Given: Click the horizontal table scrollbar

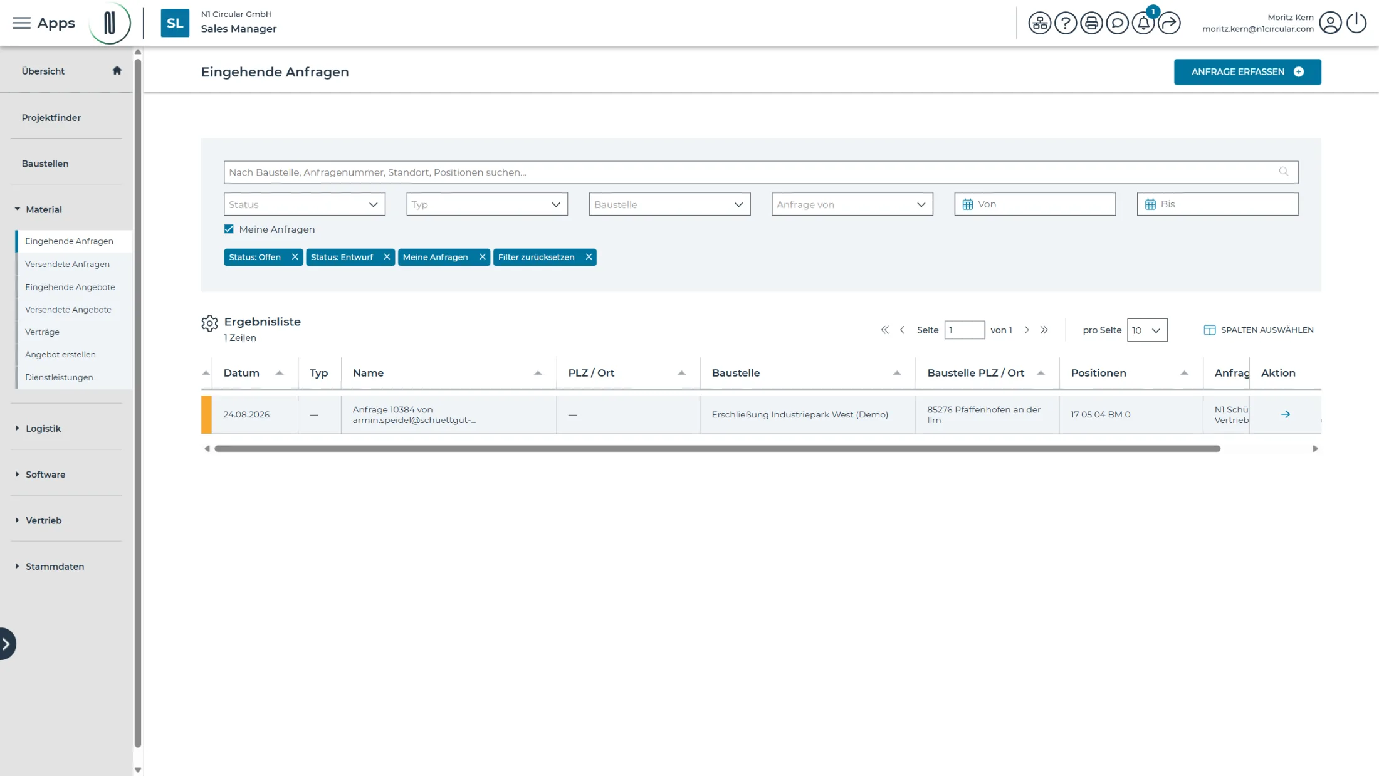Looking at the screenshot, I should [x=717, y=449].
